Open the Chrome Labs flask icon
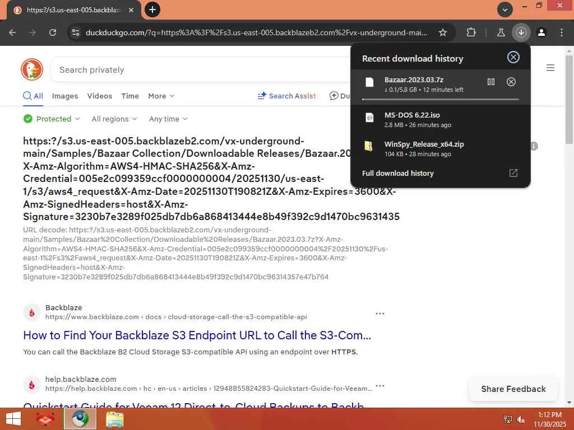Screen dimensions: 574x430 tap(501, 32)
